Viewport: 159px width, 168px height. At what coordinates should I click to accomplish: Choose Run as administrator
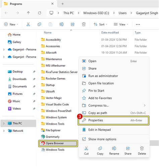point(114,76)
